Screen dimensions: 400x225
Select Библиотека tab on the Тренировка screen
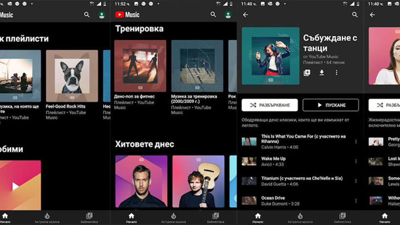(216, 218)
